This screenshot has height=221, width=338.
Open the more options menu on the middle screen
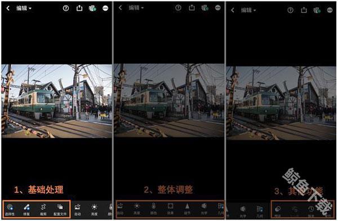[217, 8]
